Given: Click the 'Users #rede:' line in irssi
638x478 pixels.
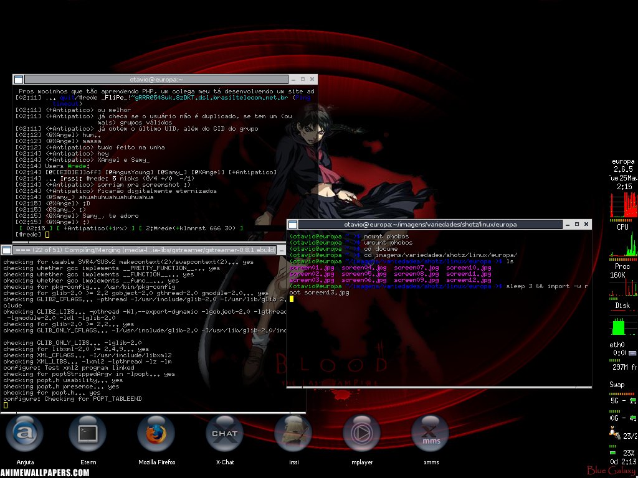Looking at the screenshot, I should [x=52, y=166].
